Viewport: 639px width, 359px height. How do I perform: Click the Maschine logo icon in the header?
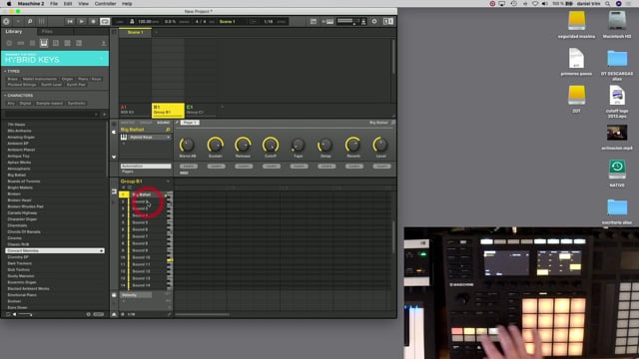click(6, 21)
